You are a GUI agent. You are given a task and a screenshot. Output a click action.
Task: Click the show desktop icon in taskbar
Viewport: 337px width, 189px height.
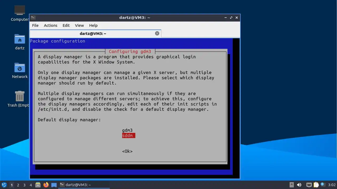pos(54,185)
